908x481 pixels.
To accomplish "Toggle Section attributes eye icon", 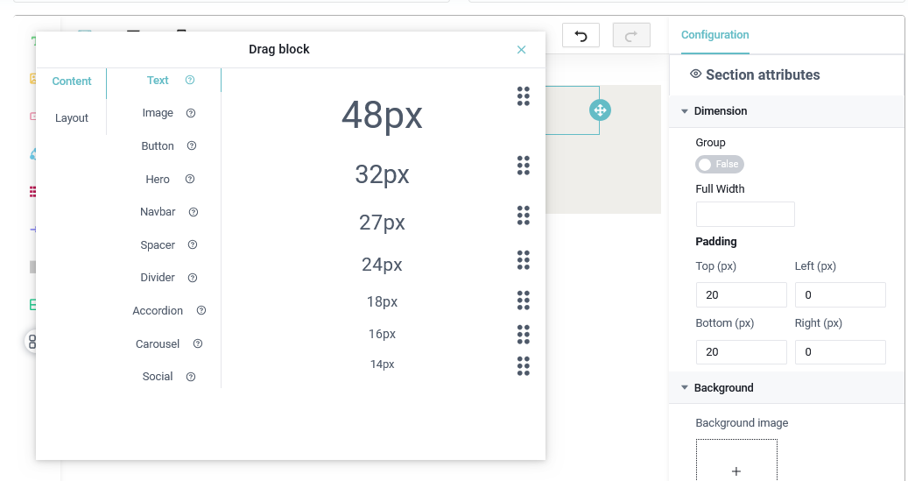I will [696, 74].
